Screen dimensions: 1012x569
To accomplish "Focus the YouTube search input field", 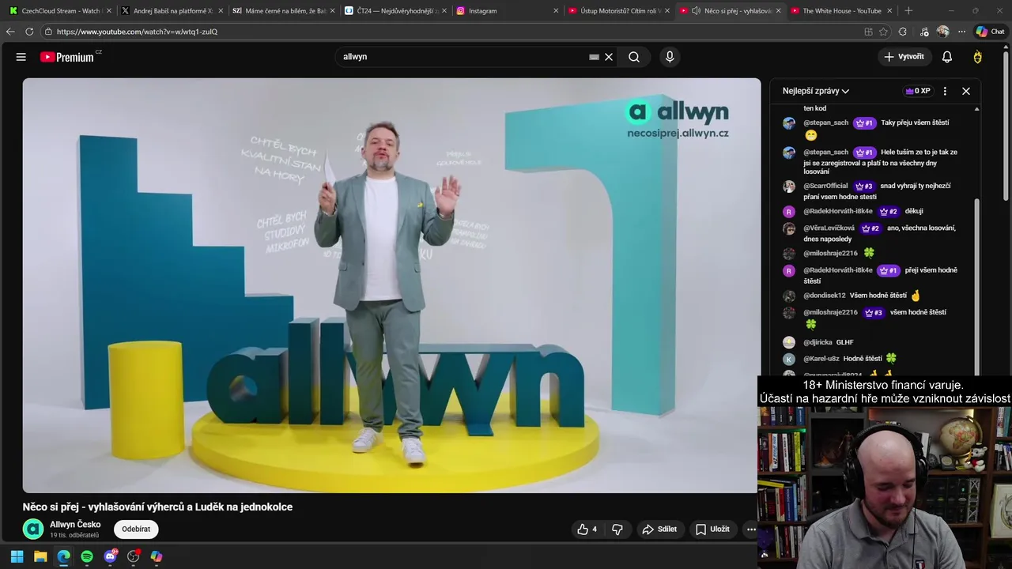I will (x=463, y=57).
